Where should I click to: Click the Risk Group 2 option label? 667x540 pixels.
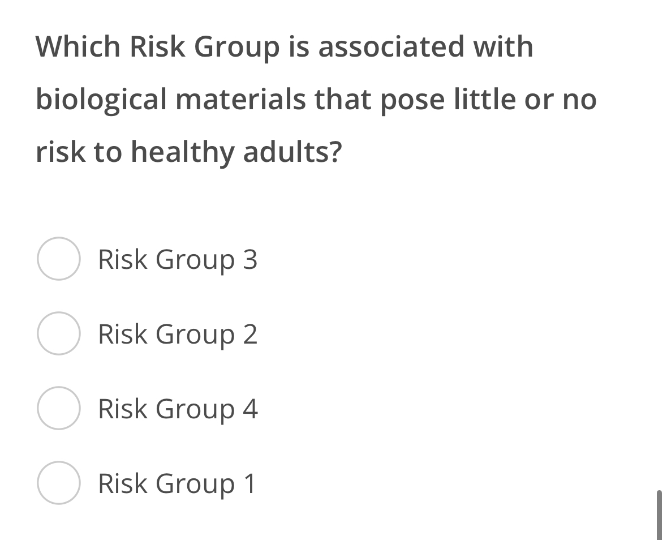point(178,334)
